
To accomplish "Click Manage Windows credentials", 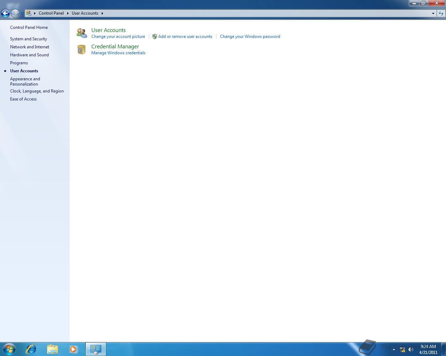I will (x=118, y=53).
